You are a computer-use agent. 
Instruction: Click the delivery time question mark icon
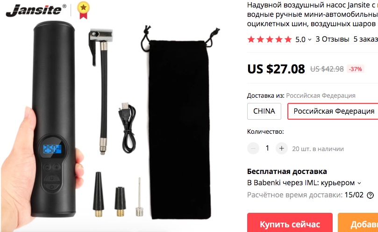tap(370, 195)
